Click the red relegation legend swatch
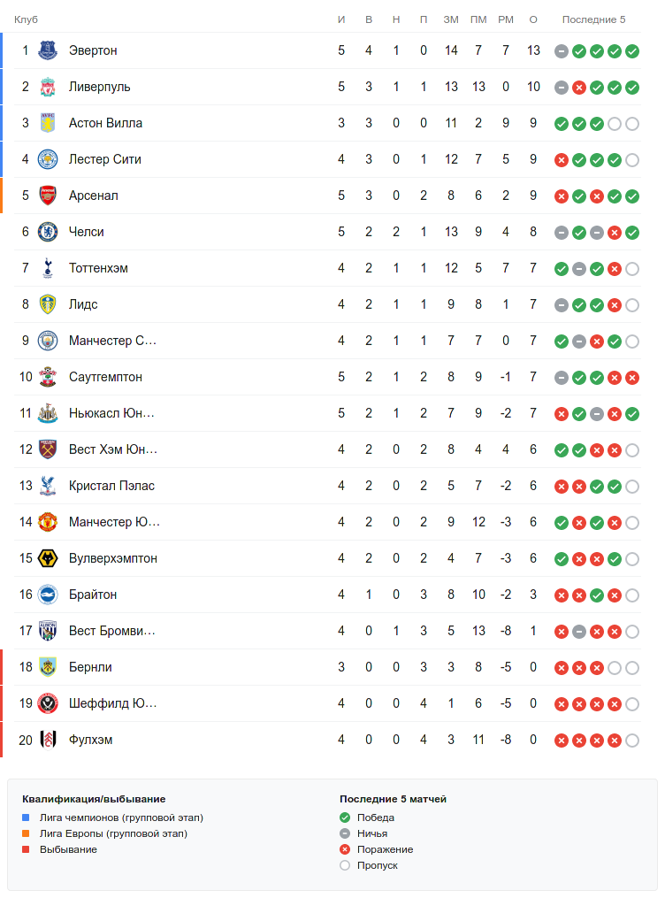Viewport: 665px width, 898px height. (26, 849)
